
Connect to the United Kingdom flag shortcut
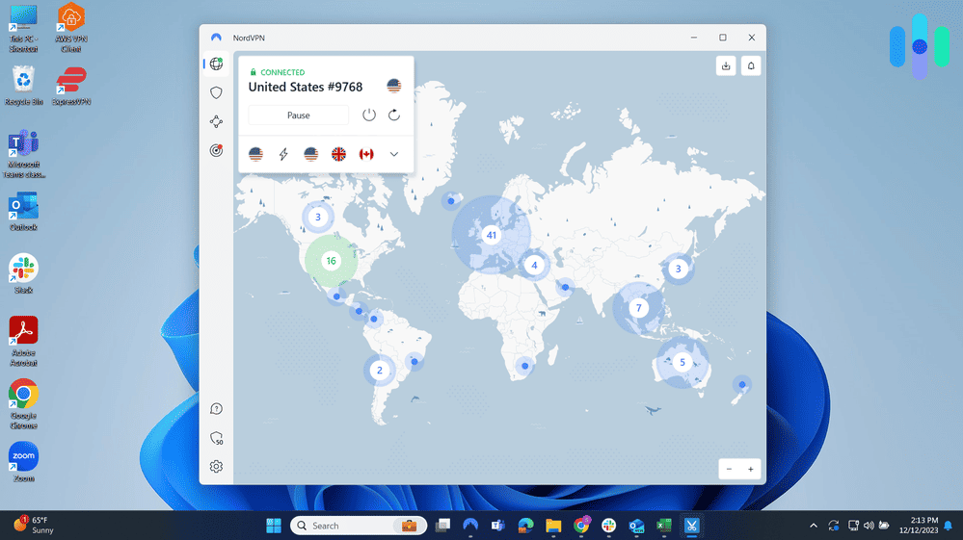coord(338,154)
